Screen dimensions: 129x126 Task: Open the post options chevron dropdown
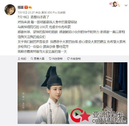[x=126, y=5]
